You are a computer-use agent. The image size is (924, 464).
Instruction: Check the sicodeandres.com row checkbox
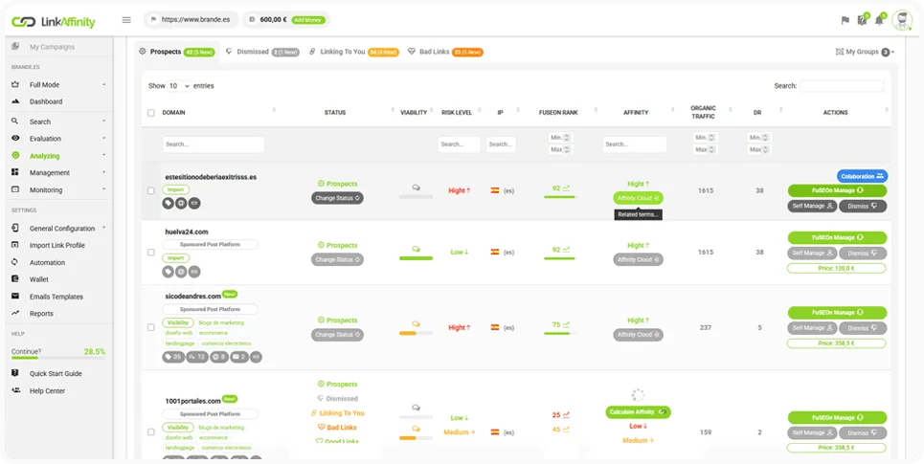[151, 327]
